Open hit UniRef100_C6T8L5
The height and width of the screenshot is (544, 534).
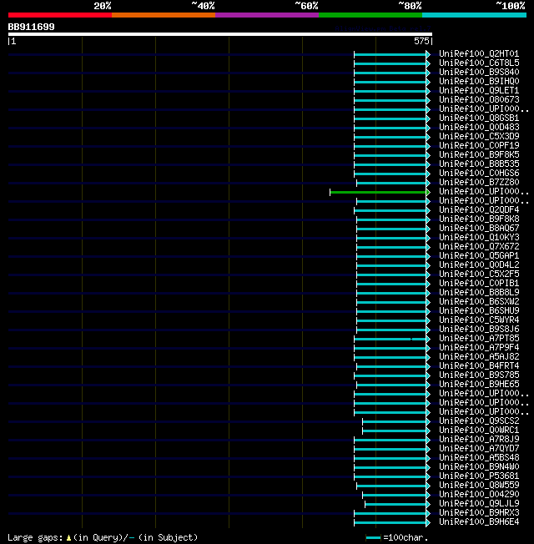coord(479,63)
